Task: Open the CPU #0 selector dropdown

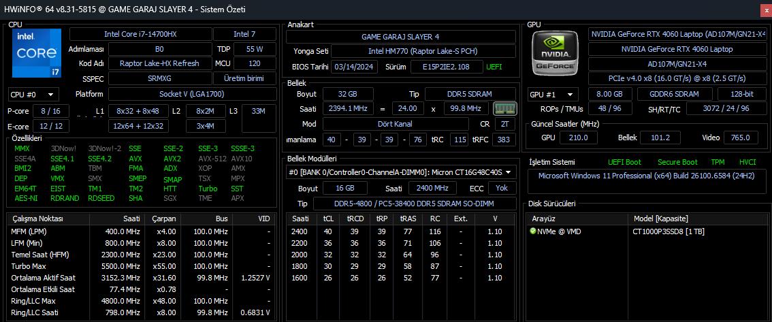Action: tap(33, 94)
